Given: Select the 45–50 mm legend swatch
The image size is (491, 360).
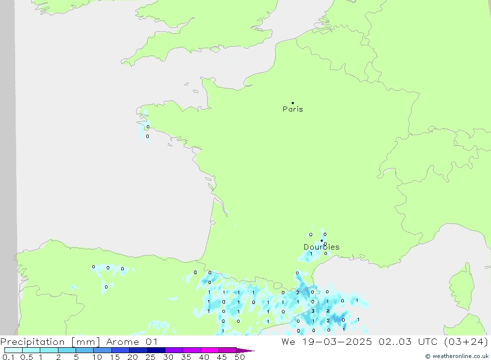Looking at the screenshot, I should point(228,350).
